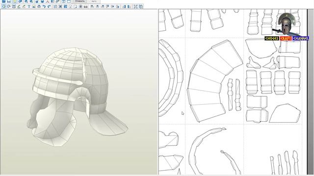Click the Open file icon in top toolbar
The image size is (314, 176).
coord(3,1)
